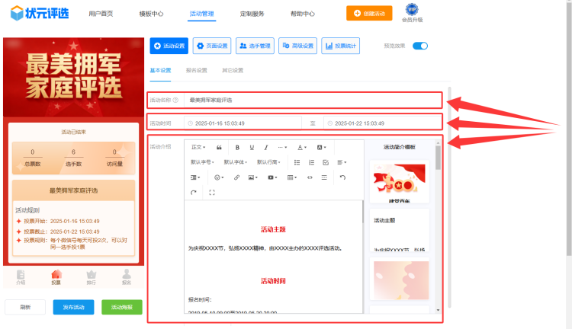The width and height of the screenshot is (572, 329).
Task: Open the insert table dropdown
Action: [x=292, y=177]
